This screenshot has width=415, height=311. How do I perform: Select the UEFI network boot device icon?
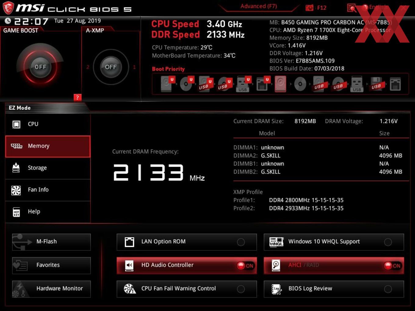point(262,84)
